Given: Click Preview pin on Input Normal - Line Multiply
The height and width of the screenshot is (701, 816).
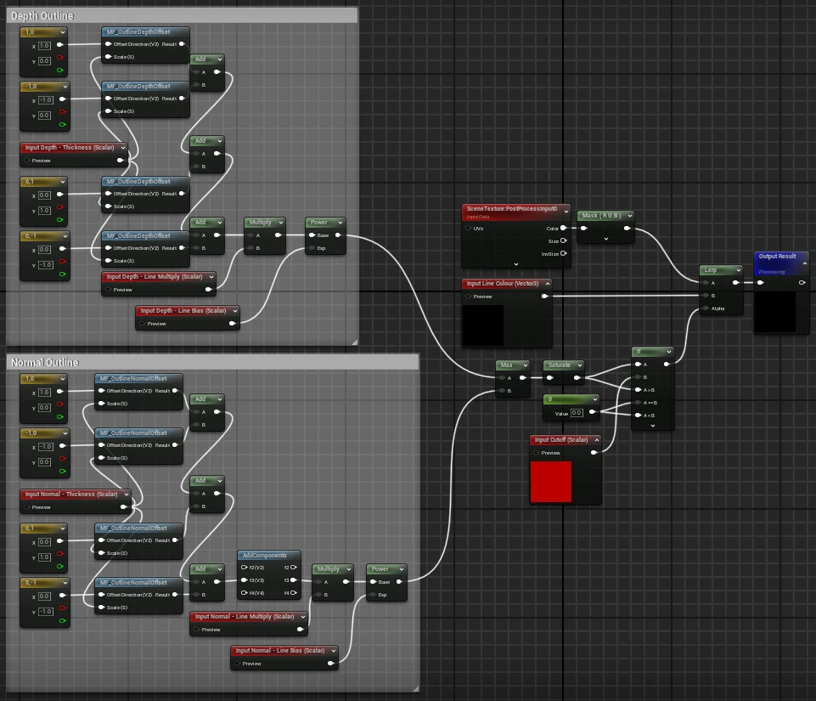Looking at the screenshot, I should tap(196, 629).
